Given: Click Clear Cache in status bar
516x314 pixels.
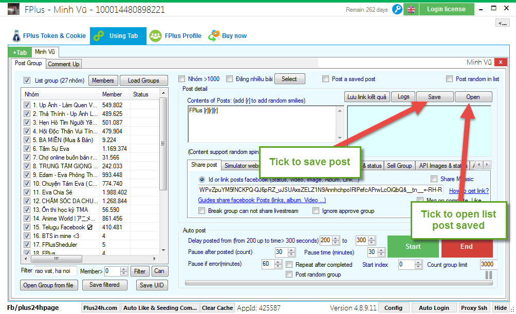Looking at the screenshot, I should 217,308.
